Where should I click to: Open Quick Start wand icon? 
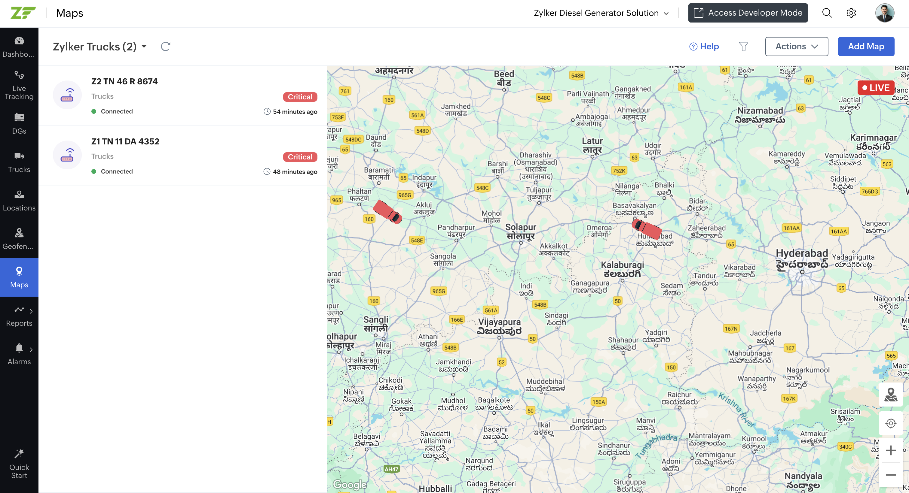pyautogui.click(x=19, y=453)
